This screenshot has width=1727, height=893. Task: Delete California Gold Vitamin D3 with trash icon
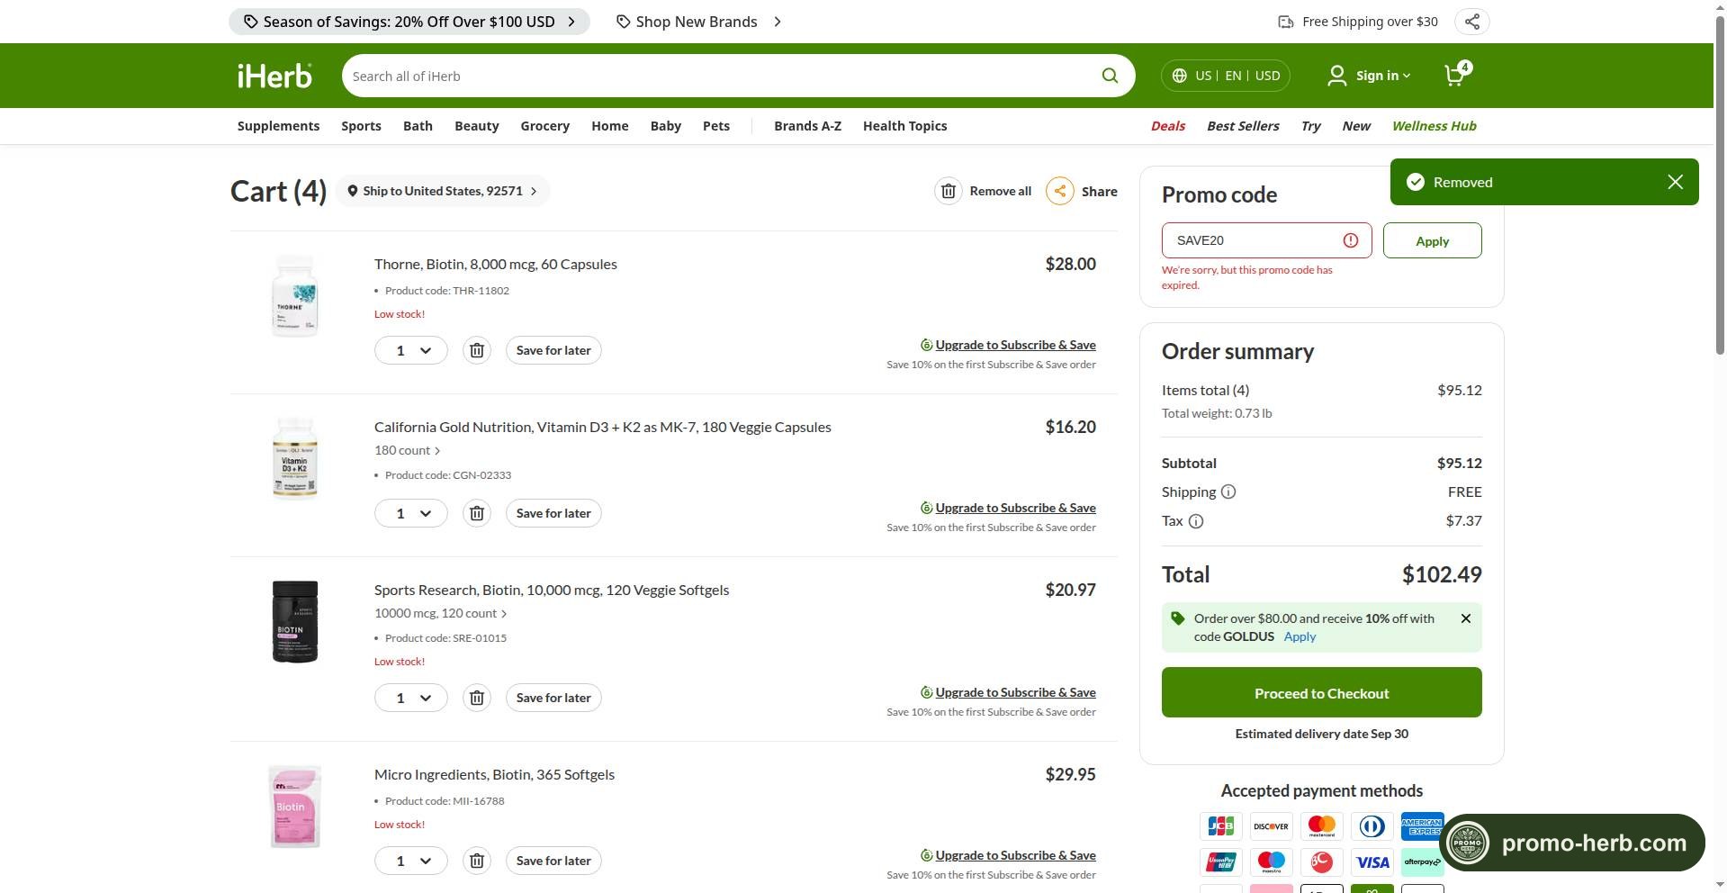pyautogui.click(x=477, y=513)
